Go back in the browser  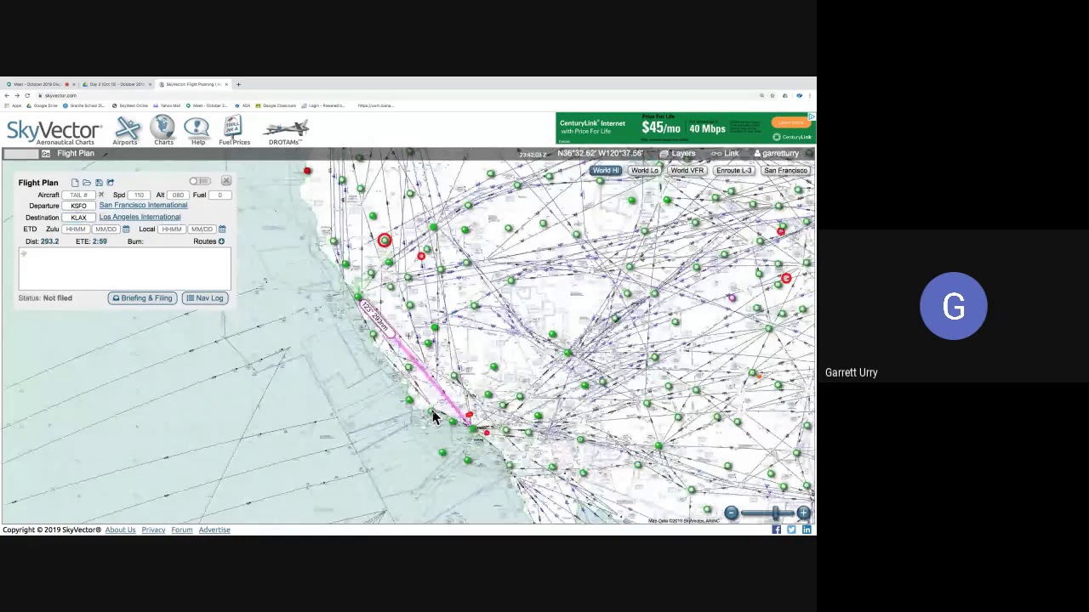(x=7, y=95)
